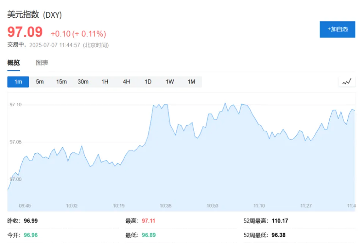
Task: Click the current price 97.09
Action: [25, 32]
